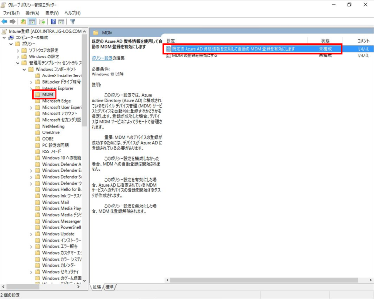Expand the Windows Update node
This screenshot has width=374, height=299.
[x=31, y=234]
